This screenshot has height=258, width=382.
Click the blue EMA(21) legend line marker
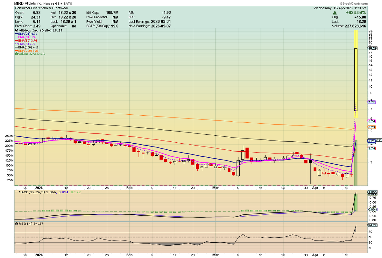pyautogui.click(x=16, y=33)
